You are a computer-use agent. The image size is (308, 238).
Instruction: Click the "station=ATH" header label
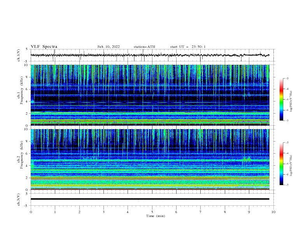[144, 47]
